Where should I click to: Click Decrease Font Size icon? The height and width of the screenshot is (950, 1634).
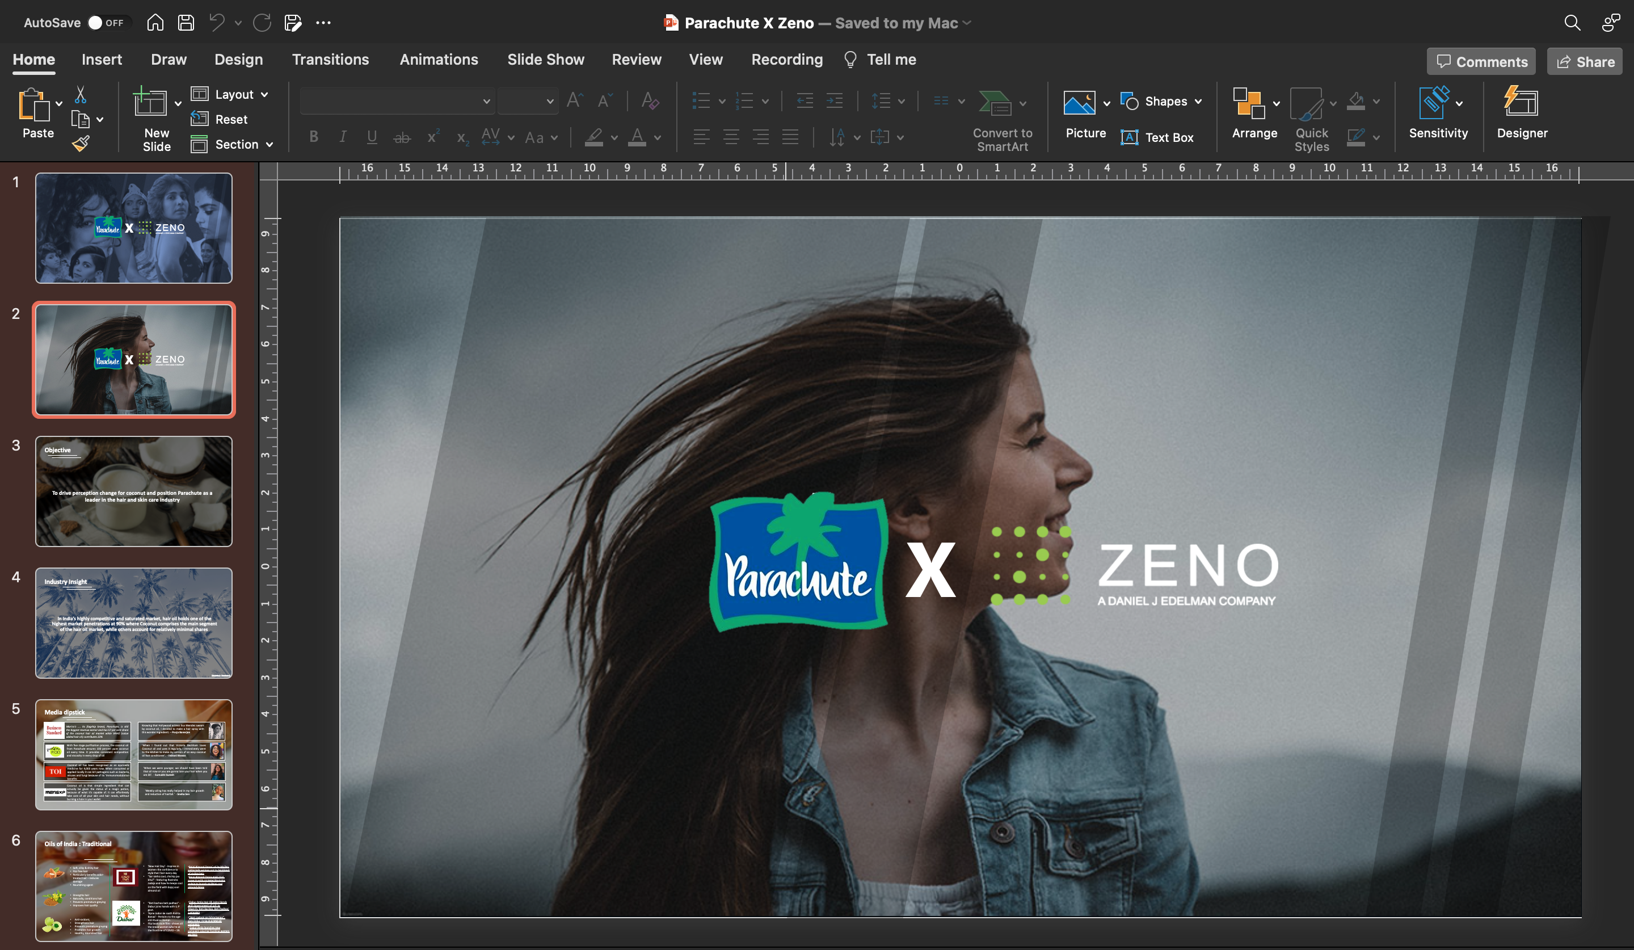click(x=605, y=100)
